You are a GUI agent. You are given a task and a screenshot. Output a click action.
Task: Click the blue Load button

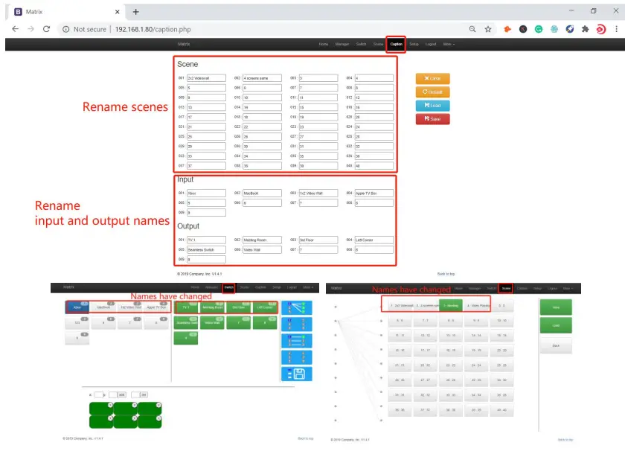pos(432,106)
